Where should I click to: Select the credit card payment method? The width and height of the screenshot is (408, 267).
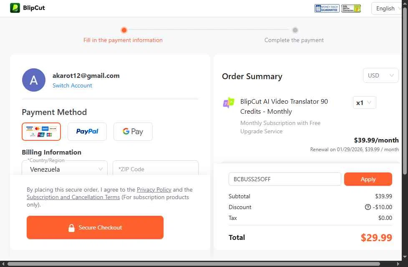tap(41, 132)
